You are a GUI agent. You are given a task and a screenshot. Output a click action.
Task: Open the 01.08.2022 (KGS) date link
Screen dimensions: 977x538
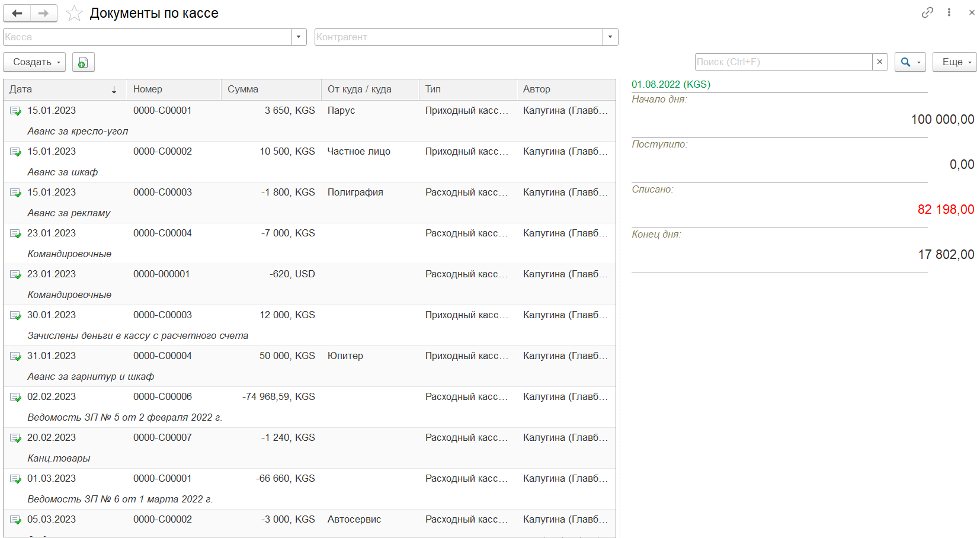[671, 84]
